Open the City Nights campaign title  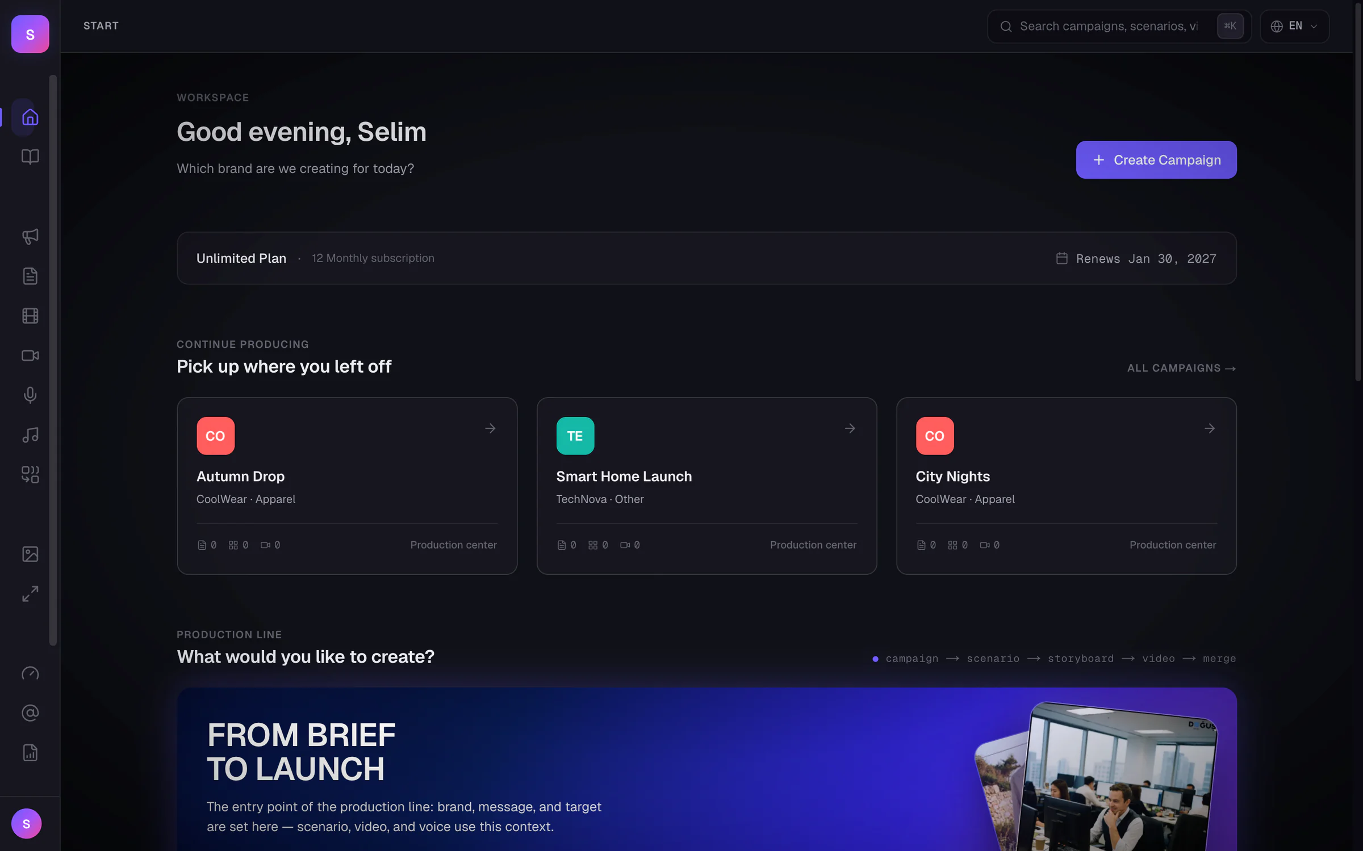[952, 477]
